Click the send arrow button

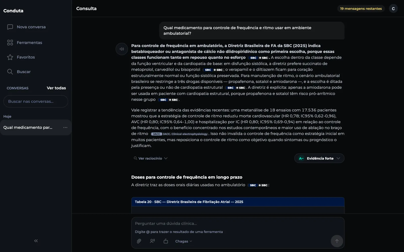337,241
